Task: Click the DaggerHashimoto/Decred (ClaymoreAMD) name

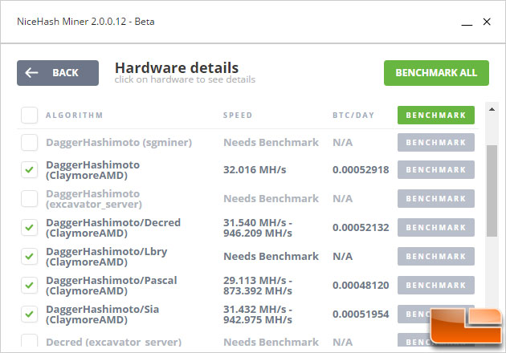Action: pyautogui.click(x=113, y=228)
